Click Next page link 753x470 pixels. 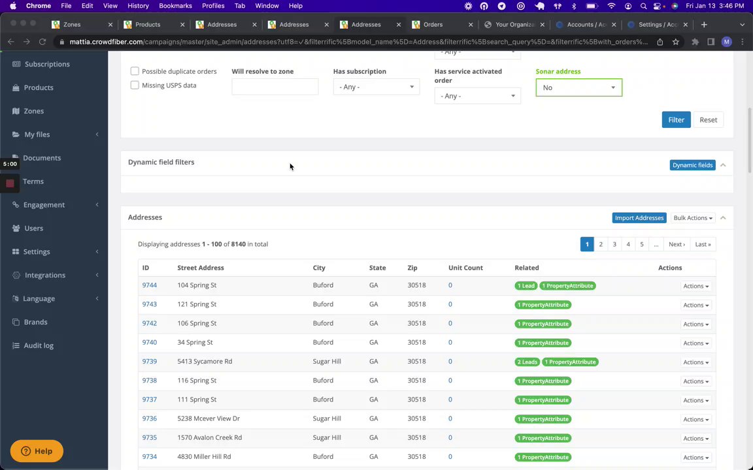[677, 244]
